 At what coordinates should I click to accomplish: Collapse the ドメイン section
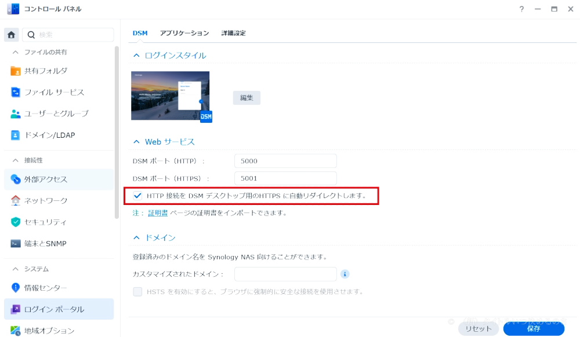[136, 238]
